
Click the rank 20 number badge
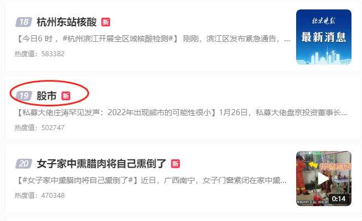pyautogui.click(x=24, y=164)
